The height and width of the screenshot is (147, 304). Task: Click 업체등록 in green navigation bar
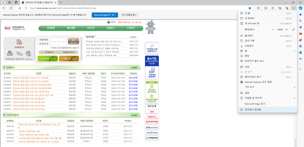(51, 28)
